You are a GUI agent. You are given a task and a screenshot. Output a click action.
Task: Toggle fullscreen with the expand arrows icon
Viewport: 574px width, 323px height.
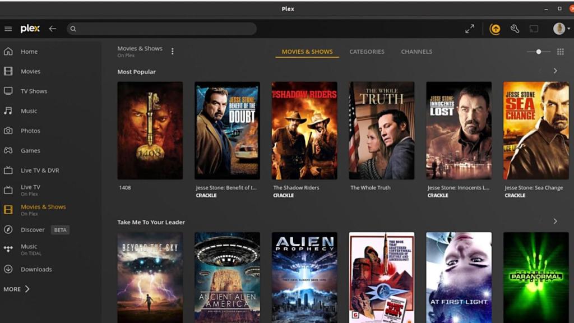[470, 29]
